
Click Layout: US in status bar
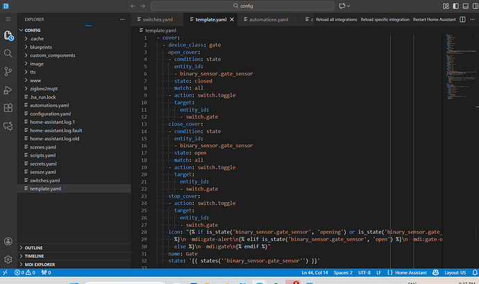tap(455, 272)
